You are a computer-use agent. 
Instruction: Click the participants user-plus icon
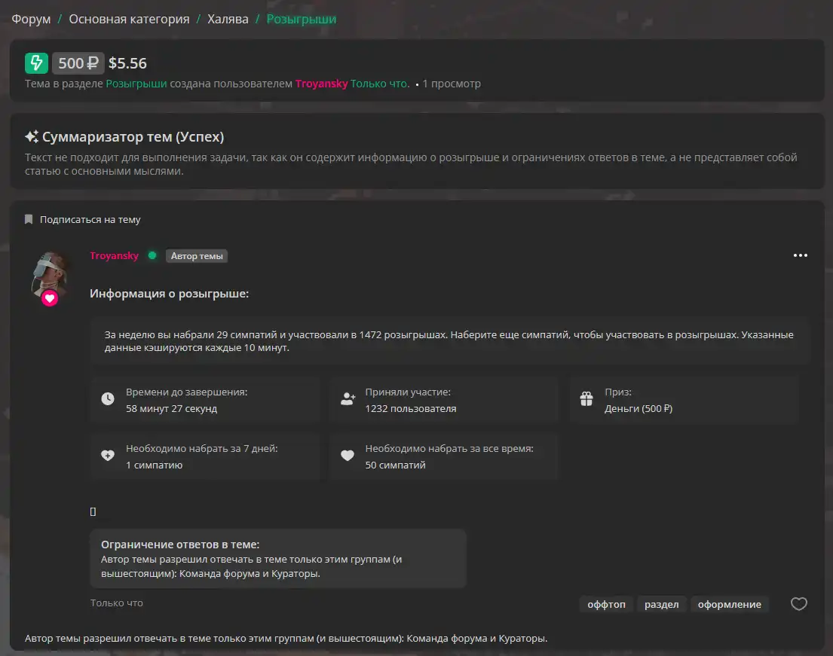pyautogui.click(x=348, y=399)
